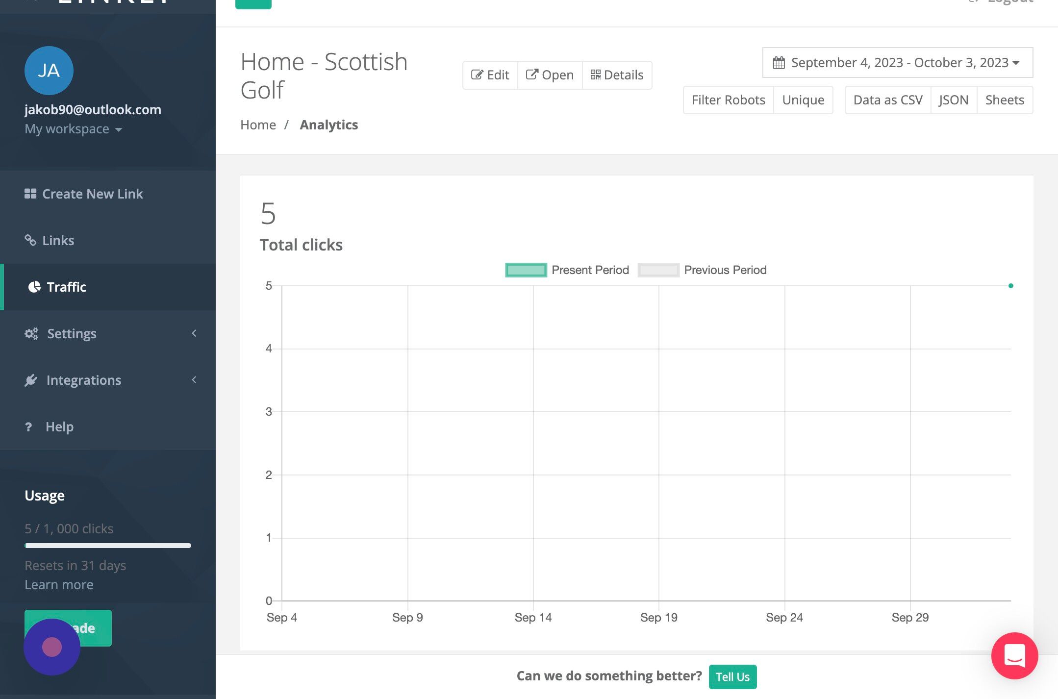Click the data point on chart

(x=1010, y=286)
